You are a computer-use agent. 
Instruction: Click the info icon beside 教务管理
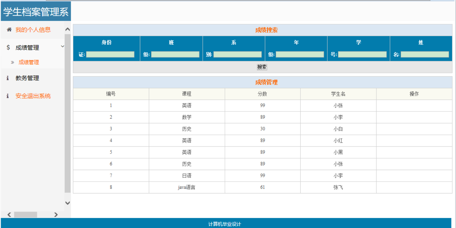8,78
